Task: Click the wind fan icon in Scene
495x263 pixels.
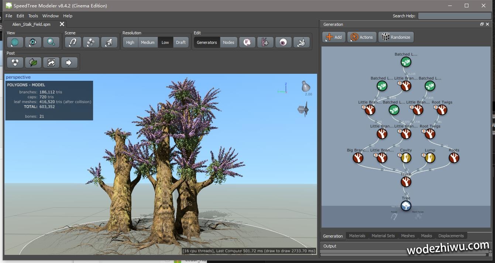Action: (x=91, y=42)
